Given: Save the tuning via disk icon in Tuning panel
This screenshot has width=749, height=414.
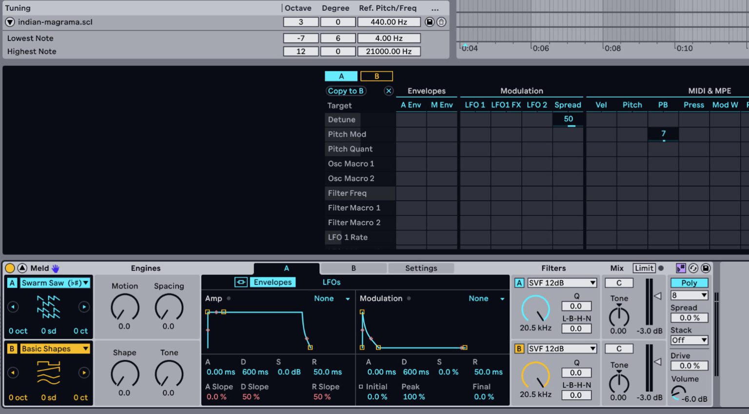Looking at the screenshot, I should click(x=430, y=21).
